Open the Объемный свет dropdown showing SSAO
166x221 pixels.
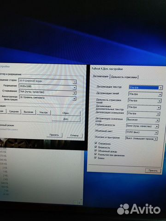tap(142, 132)
